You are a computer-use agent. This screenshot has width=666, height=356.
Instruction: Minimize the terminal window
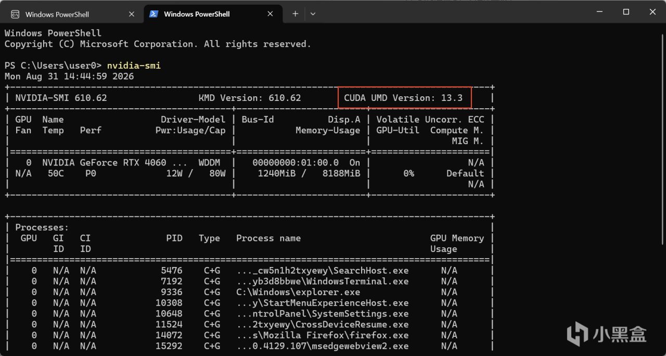click(598, 11)
